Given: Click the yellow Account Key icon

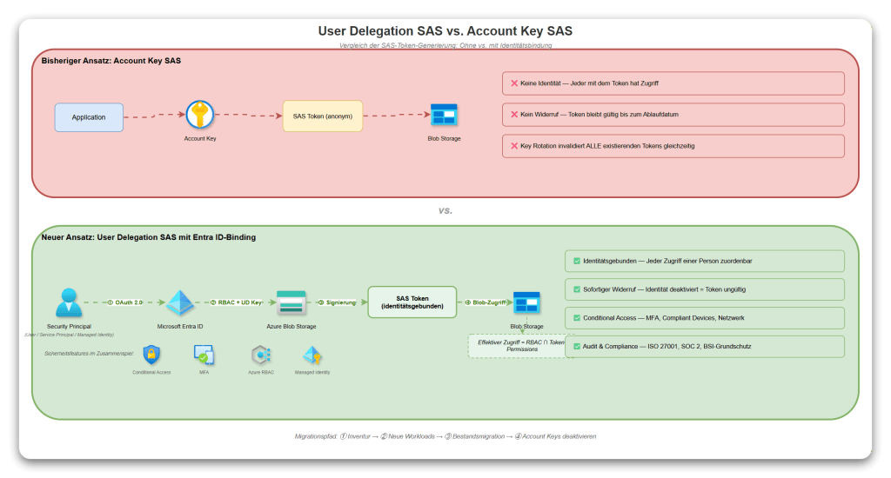Looking at the screenshot, I should point(199,116).
